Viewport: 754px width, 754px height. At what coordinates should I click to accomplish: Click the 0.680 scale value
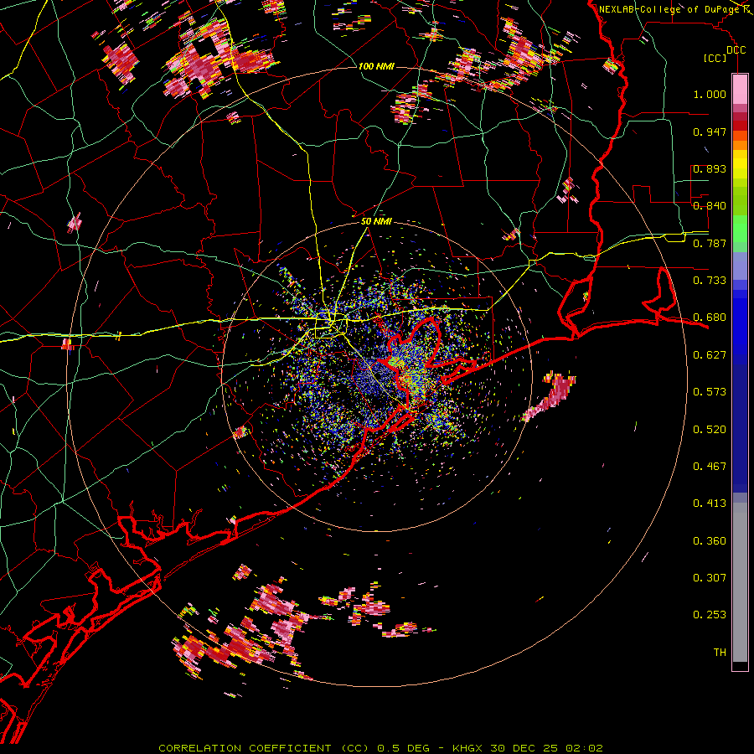tap(710, 318)
